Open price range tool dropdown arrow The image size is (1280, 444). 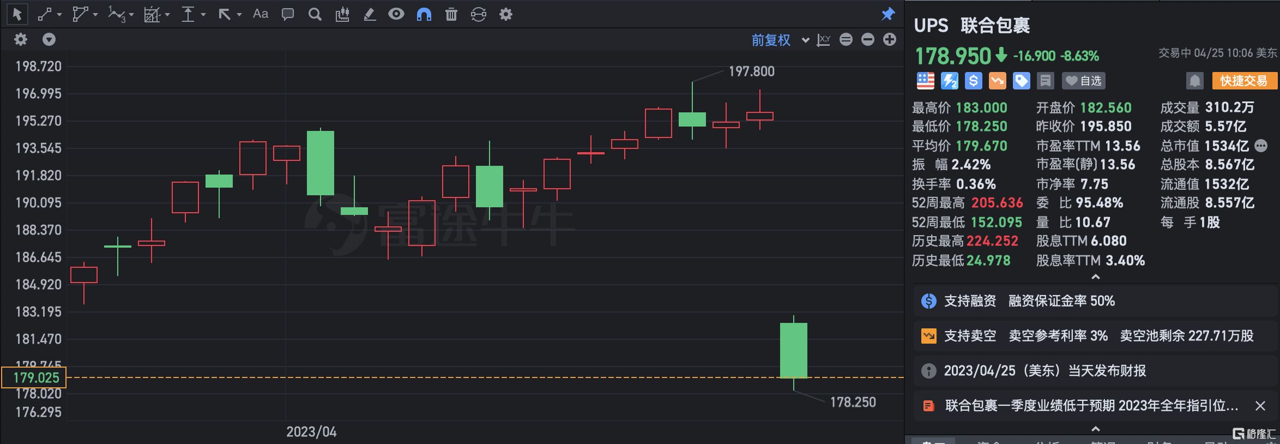203,15
